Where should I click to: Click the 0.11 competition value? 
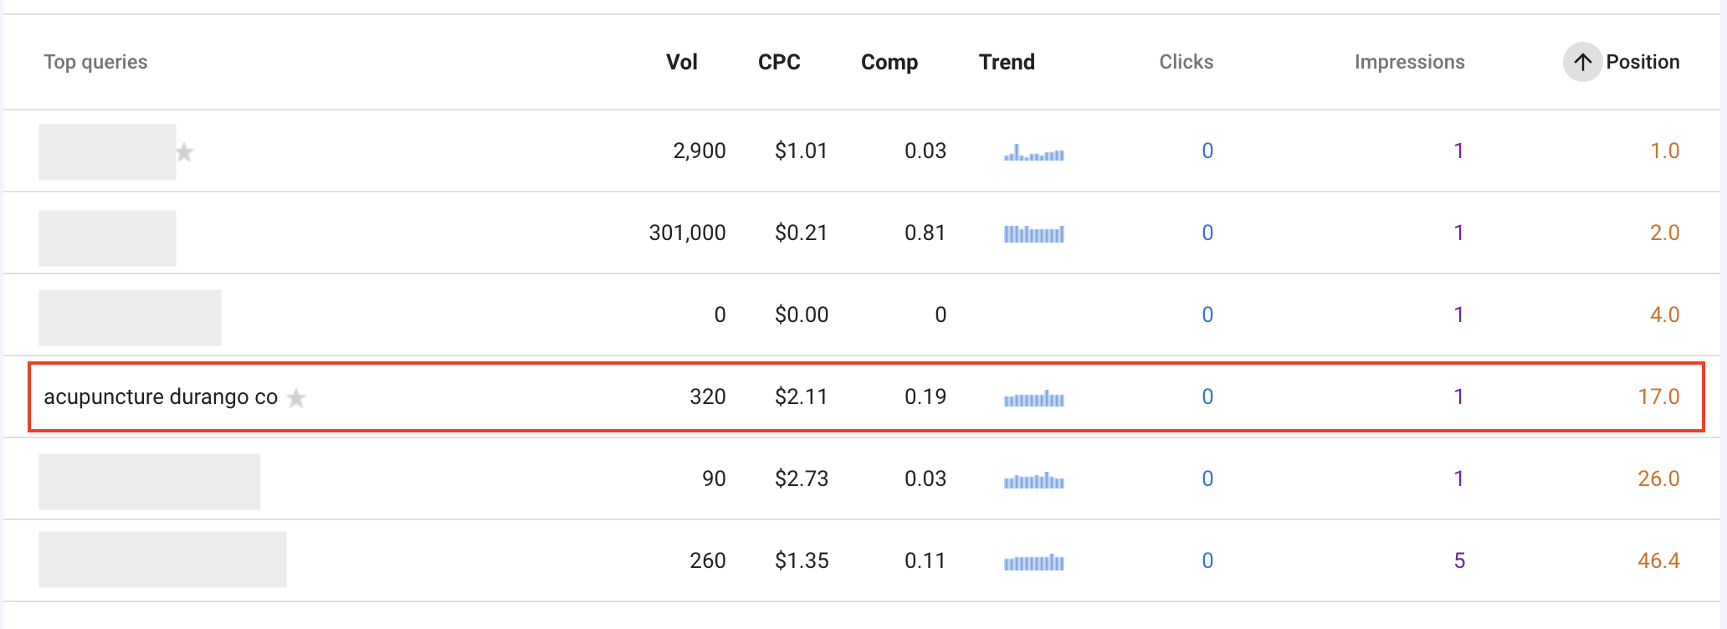[925, 560]
